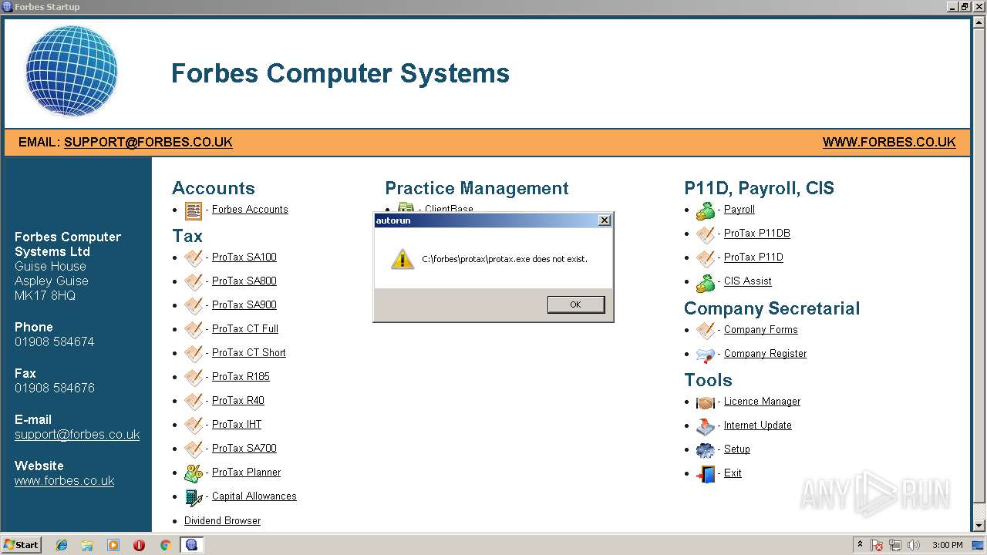Open the ProTax P11DB link
The height and width of the screenshot is (555, 987).
[x=757, y=234]
